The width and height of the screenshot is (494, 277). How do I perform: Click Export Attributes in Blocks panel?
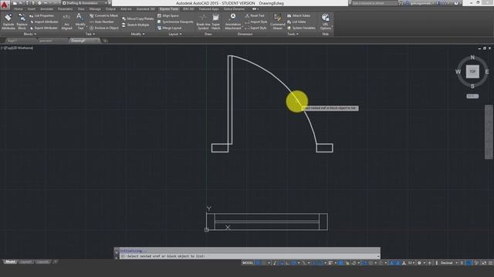tap(44, 28)
